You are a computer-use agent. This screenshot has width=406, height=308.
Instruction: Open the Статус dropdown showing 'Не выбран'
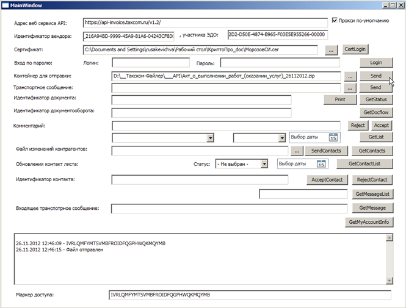point(264,163)
